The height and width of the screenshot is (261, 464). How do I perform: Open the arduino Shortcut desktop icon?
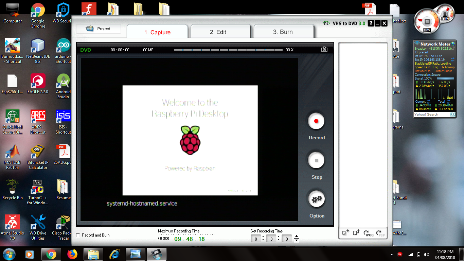pyautogui.click(x=63, y=51)
